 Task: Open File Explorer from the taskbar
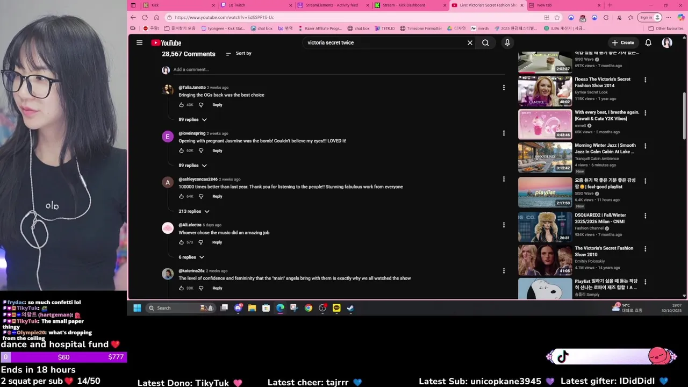pyautogui.click(x=252, y=308)
